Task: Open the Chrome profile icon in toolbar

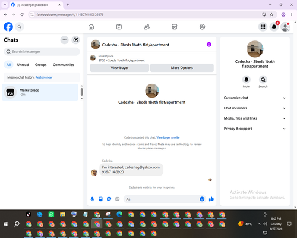Action: click(283, 15)
